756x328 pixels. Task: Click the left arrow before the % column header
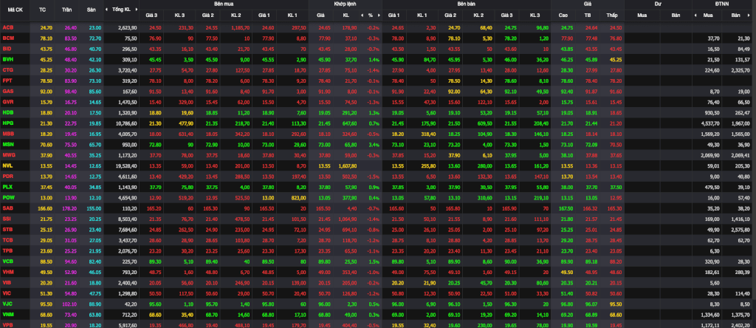coord(362,16)
